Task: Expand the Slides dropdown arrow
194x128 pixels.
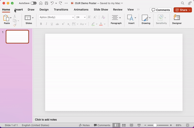Action: [x=33, y=18]
